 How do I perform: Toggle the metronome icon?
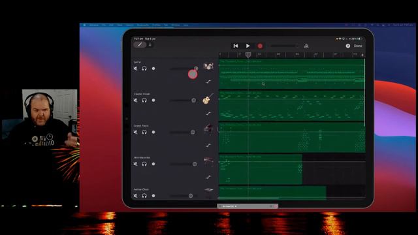point(306,46)
